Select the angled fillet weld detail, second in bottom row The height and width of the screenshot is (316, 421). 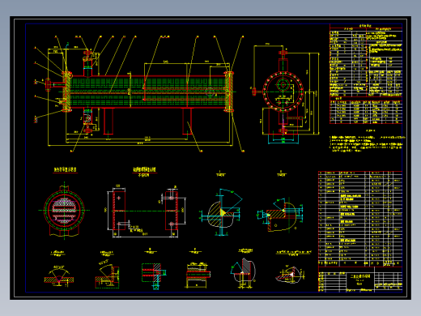pyautogui.click(x=107, y=274)
